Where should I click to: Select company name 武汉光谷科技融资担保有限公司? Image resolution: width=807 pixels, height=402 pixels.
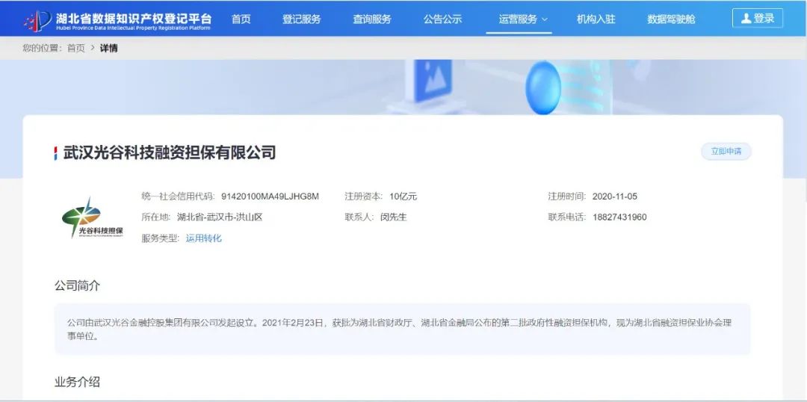point(170,152)
